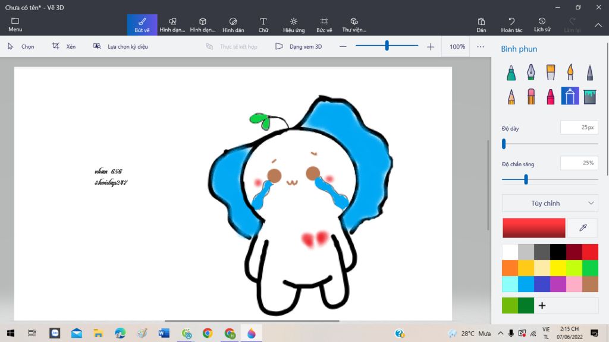Screen dimensions: 609x342
Task: Choose the Pencil tool
Action: [511, 96]
